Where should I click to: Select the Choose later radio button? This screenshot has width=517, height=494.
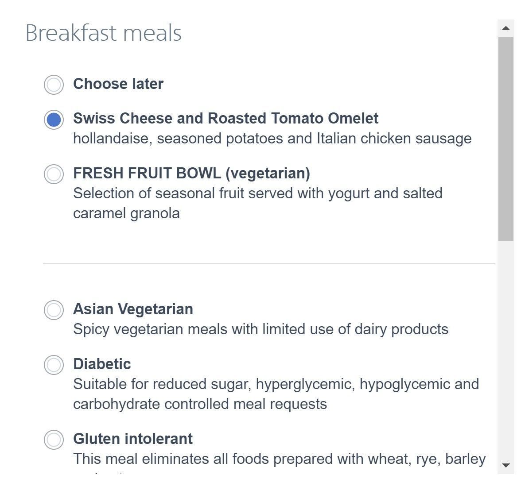pos(54,85)
